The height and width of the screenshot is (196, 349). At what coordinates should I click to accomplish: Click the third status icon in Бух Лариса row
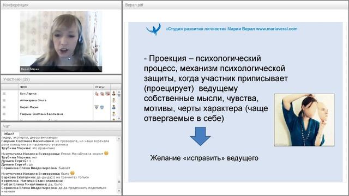(x=107, y=94)
